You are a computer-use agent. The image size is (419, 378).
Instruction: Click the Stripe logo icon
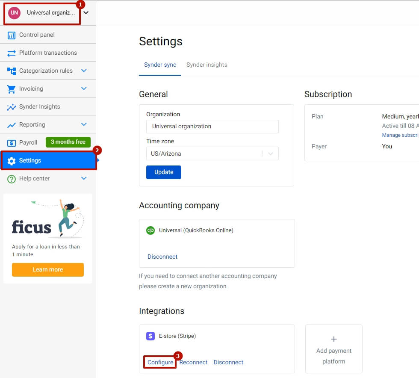coord(150,336)
